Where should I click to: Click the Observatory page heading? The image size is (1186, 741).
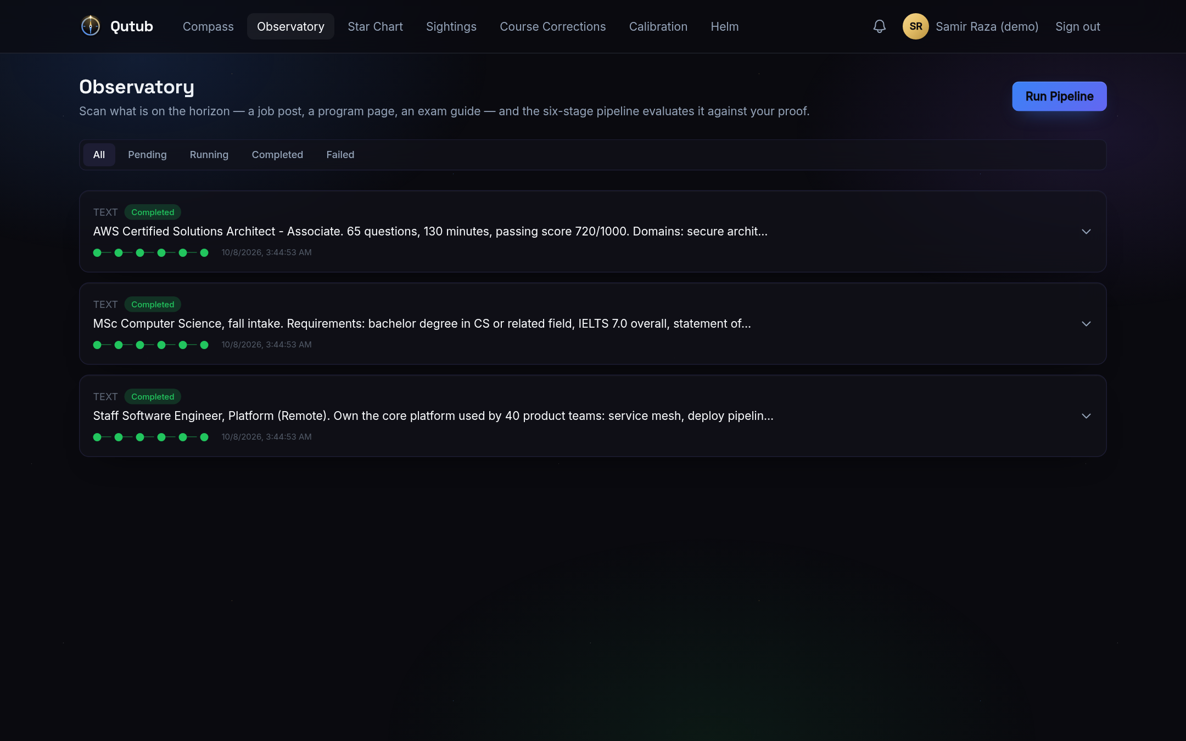137,87
